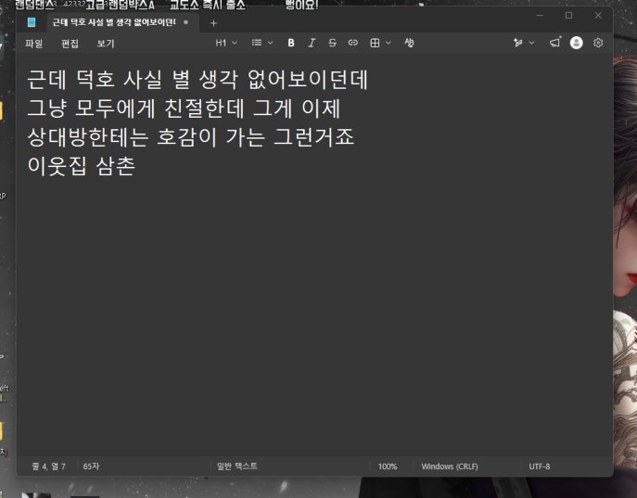
Task: Open the 편집 menu
Action: [70, 43]
